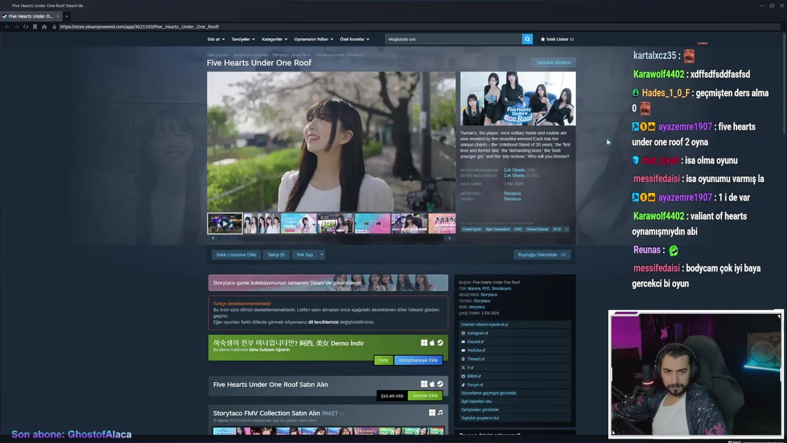
Task: Click the RYO tag
Action: click(557, 229)
